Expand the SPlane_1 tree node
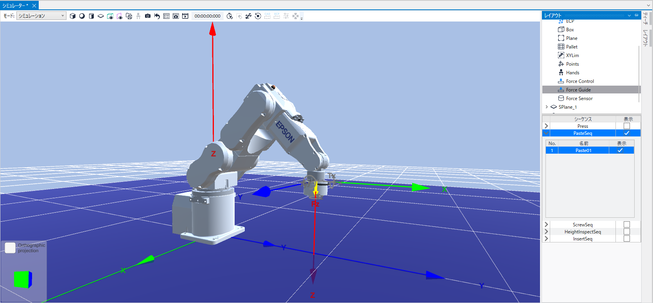The height and width of the screenshot is (303, 653). pyautogui.click(x=547, y=107)
